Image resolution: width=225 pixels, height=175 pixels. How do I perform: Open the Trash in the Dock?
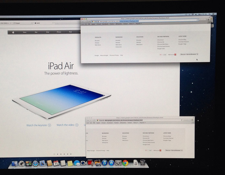click(142, 163)
